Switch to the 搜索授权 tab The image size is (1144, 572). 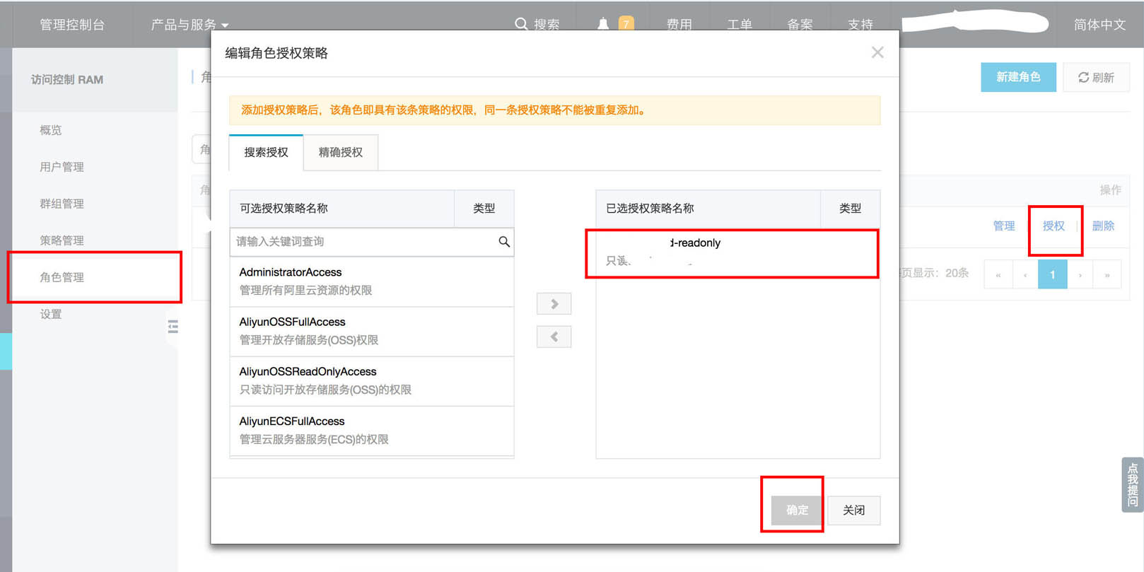pyautogui.click(x=267, y=152)
